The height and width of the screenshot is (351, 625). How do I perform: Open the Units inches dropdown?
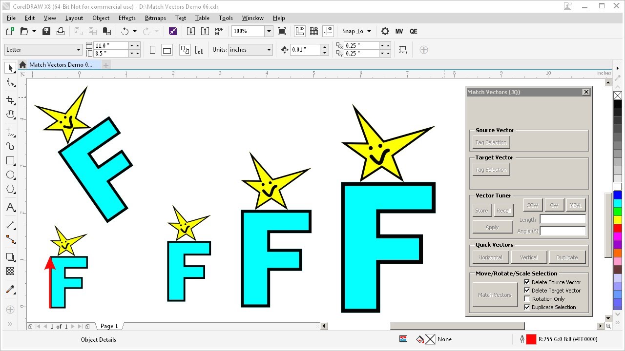coord(269,50)
